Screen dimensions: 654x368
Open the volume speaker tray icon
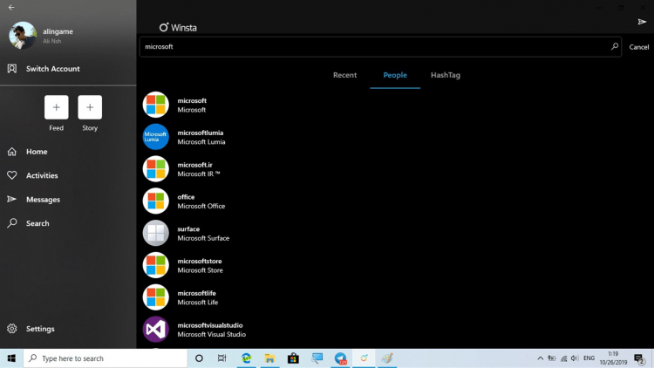tap(575, 358)
